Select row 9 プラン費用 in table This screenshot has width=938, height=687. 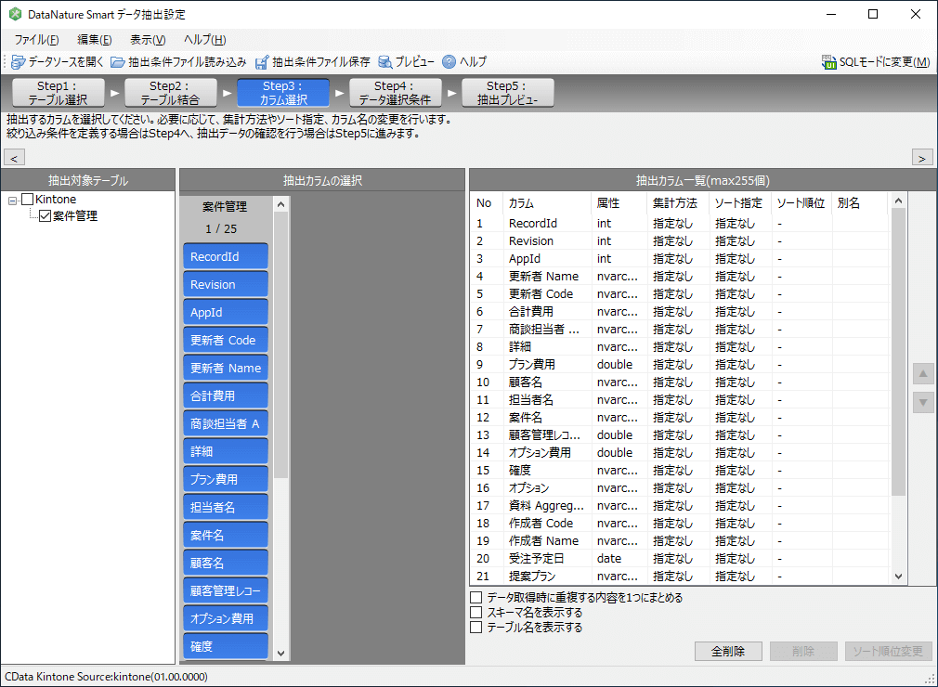pos(681,365)
